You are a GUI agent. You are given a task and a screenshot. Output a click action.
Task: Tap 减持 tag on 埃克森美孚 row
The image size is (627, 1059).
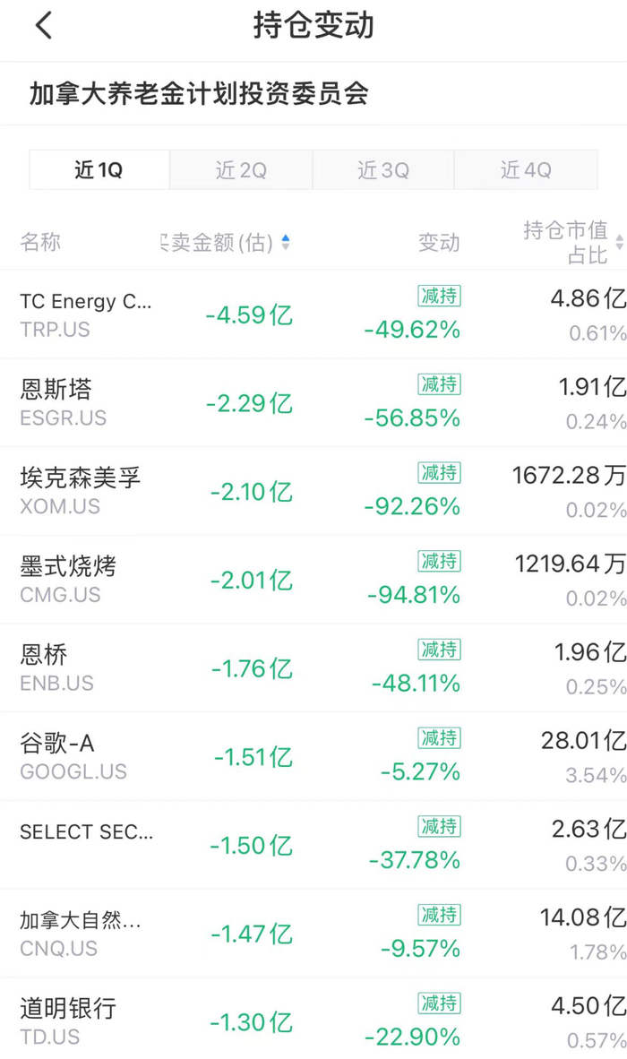(x=439, y=473)
